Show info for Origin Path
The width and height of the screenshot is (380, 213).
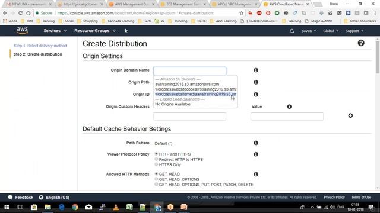(x=256, y=82)
